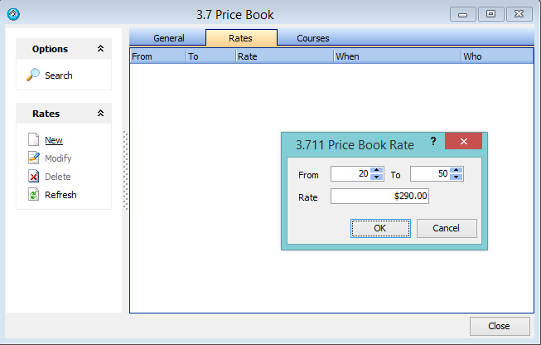Viewport: 541px width, 345px height.
Task: Close the Price Book Rate dialog window
Action: click(463, 142)
